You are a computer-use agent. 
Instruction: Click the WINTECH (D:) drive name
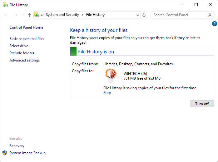[x=135, y=73]
